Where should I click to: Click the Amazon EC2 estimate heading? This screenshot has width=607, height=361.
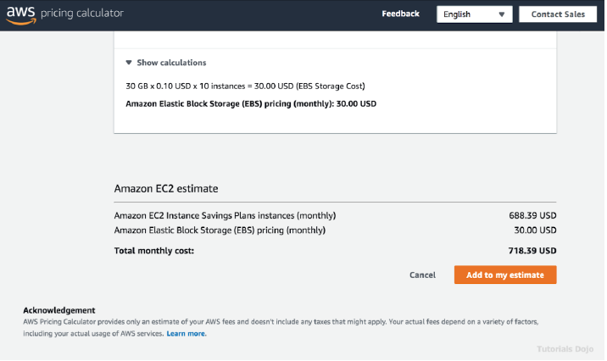(166, 189)
